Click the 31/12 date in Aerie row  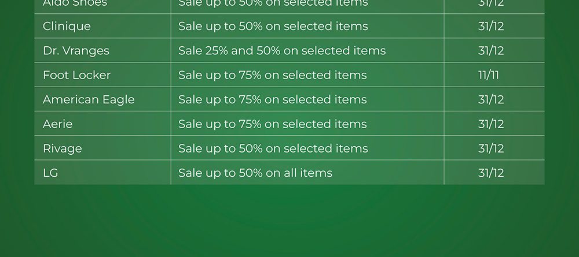(491, 124)
